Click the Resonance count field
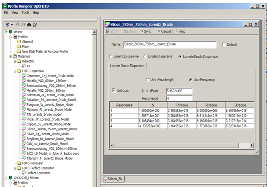Screen dimensions: 267x187 pyautogui.click(x=179, y=98)
